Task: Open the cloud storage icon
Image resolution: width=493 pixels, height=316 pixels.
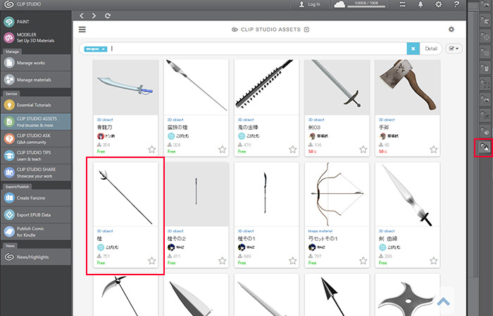Action: 339,4
